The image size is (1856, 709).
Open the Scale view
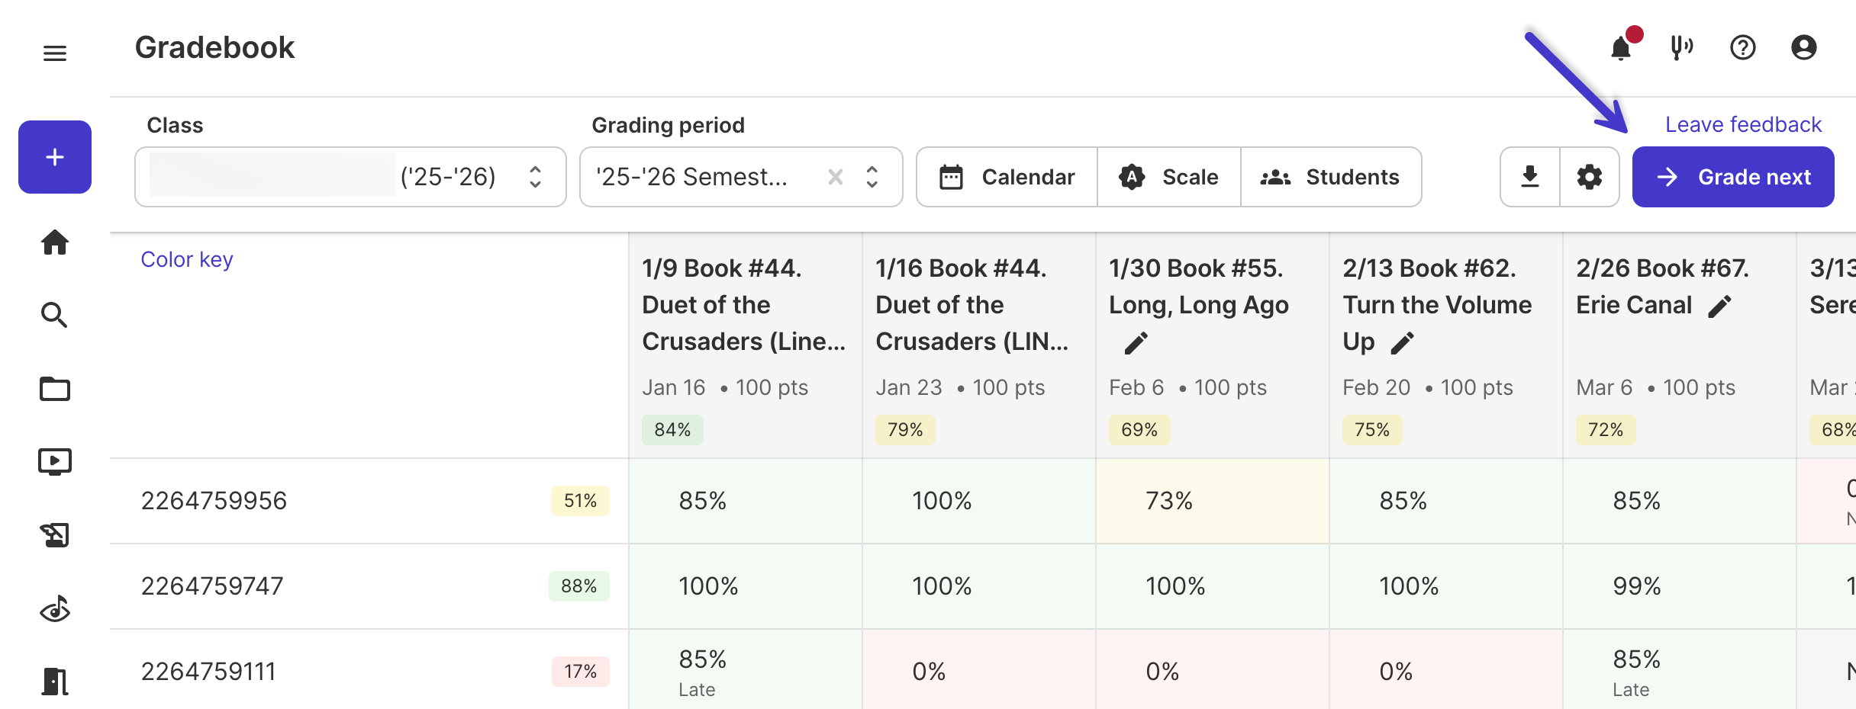[1169, 177]
